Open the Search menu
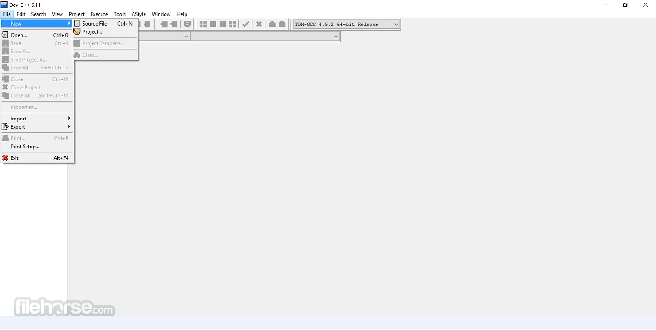656x330 pixels. pyautogui.click(x=39, y=14)
